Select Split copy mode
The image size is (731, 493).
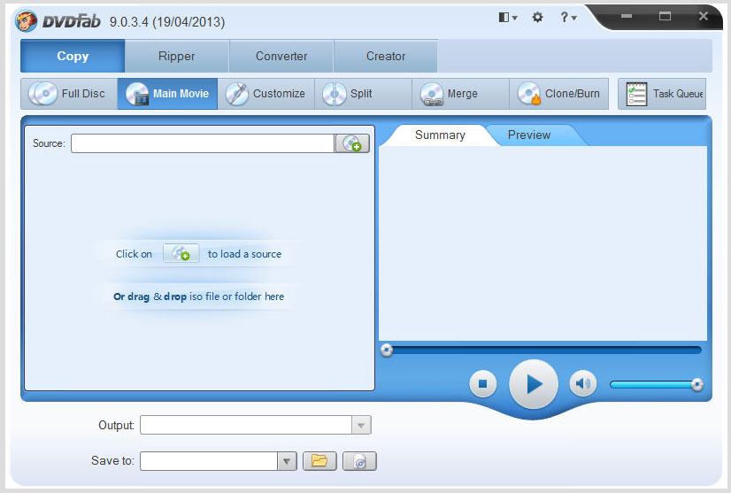coord(363,94)
